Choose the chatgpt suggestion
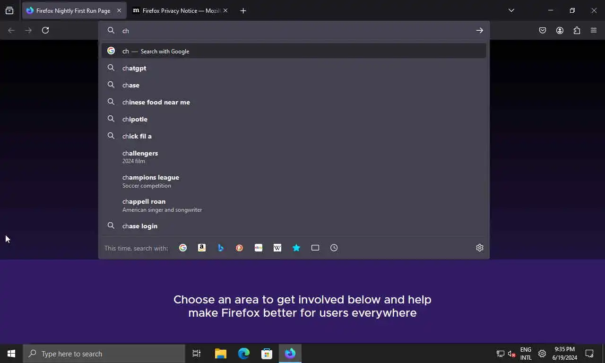This screenshot has height=363, width=605. click(294, 68)
